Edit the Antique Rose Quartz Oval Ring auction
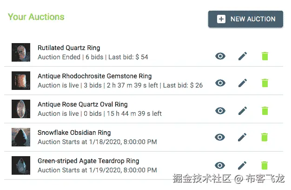Viewport: 291px width, 190px height. tap(242, 111)
